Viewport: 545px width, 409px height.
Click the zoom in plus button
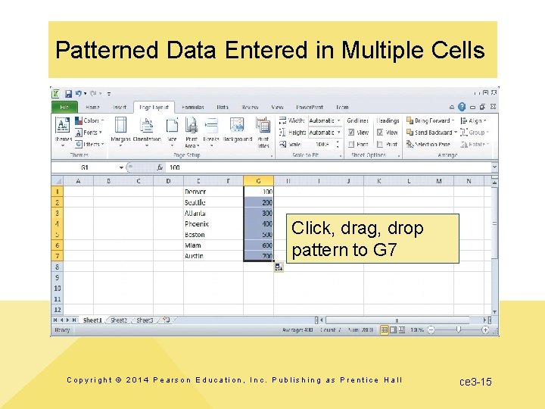485,329
